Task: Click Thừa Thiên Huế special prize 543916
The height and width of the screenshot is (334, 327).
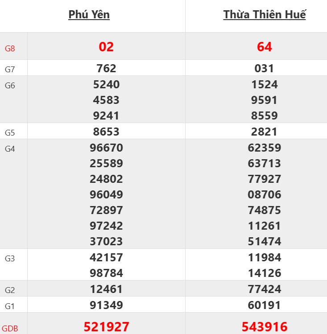Action: point(265,326)
